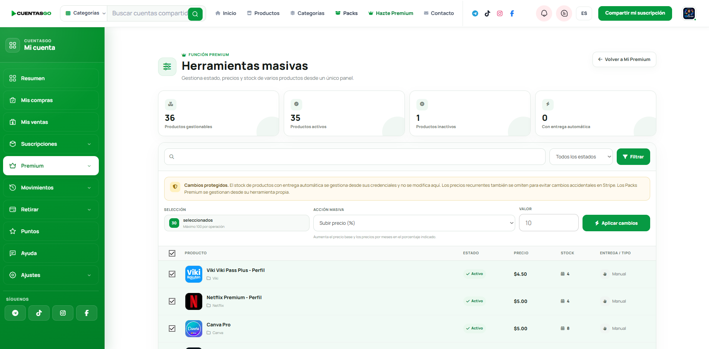Click sidebar Telegram follow button

tap(15, 313)
